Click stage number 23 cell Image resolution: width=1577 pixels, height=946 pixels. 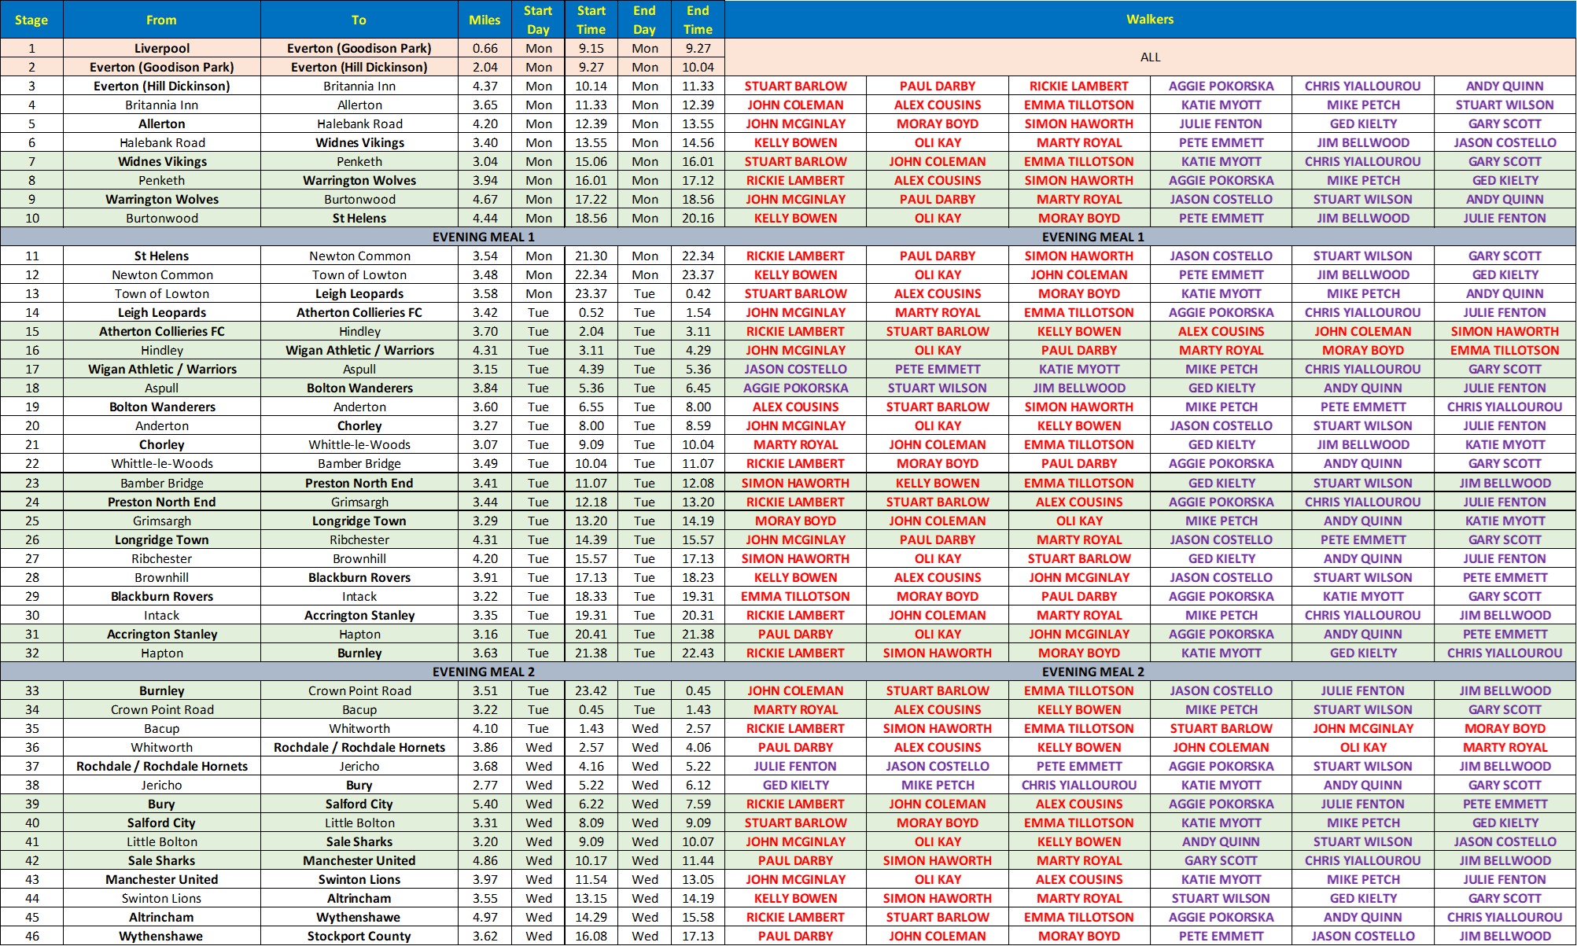pyautogui.click(x=31, y=483)
